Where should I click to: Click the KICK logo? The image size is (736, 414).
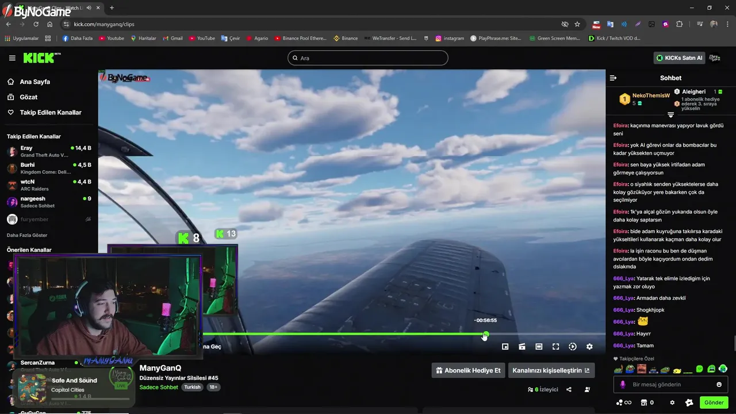(41, 57)
